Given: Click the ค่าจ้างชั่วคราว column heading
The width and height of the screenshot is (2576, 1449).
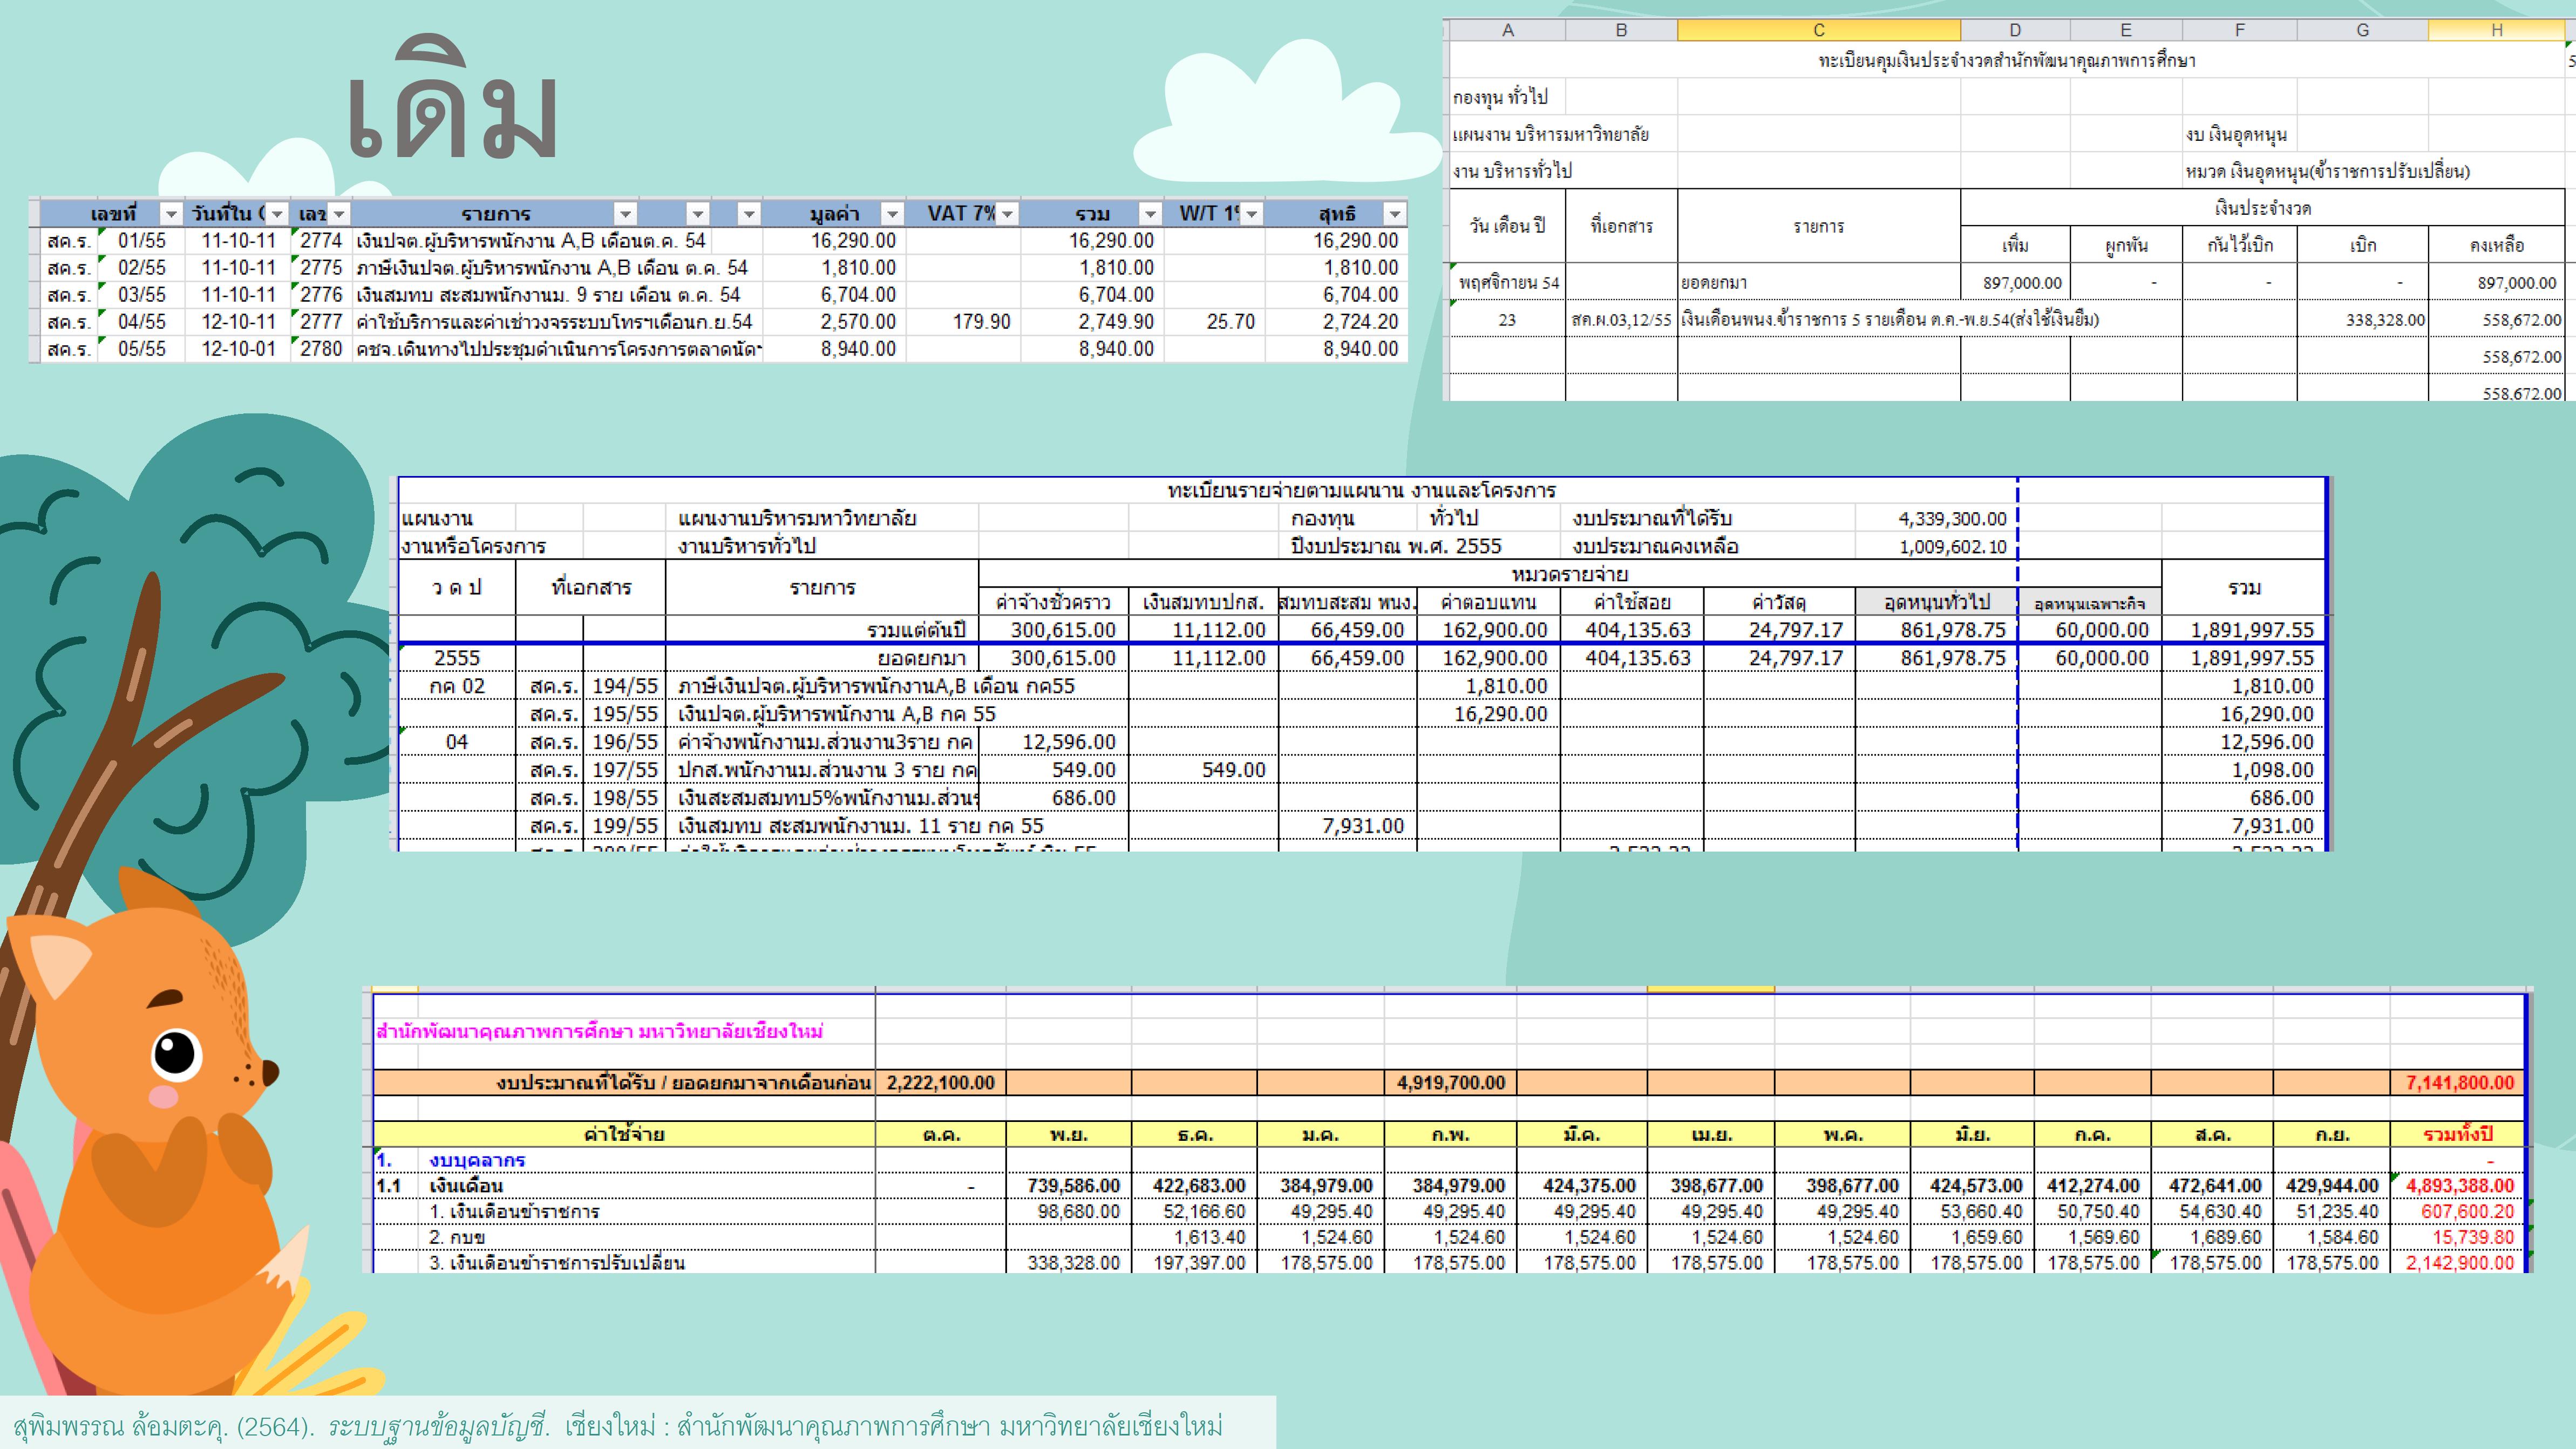Looking at the screenshot, I should tap(1053, 602).
